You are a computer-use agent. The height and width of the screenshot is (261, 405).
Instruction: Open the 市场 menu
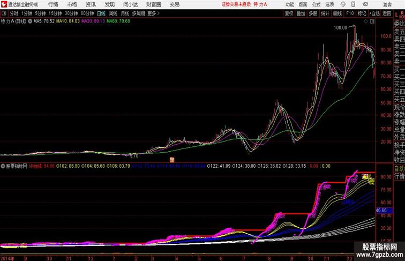click(72, 4)
